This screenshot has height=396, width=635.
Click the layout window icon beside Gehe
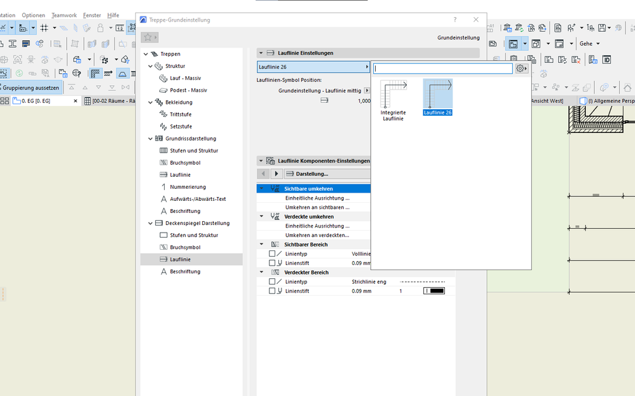[559, 44]
